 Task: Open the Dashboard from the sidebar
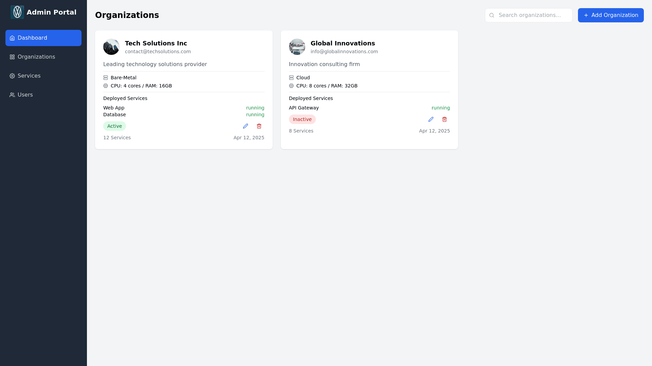pyautogui.click(x=32, y=38)
